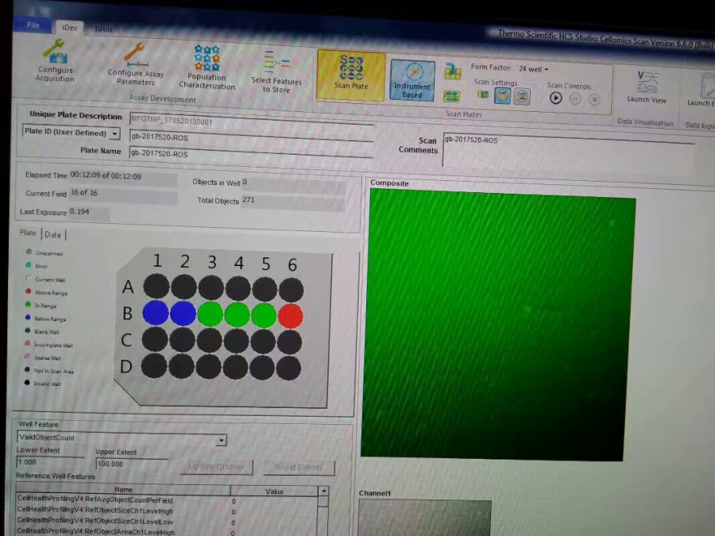Image resolution: width=715 pixels, height=536 pixels.
Task: Switch to the Tools ribbon tab
Action: (x=103, y=29)
